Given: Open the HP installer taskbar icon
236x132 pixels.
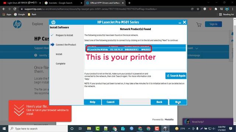Looking at the screenshot, I should coord(165,129).
